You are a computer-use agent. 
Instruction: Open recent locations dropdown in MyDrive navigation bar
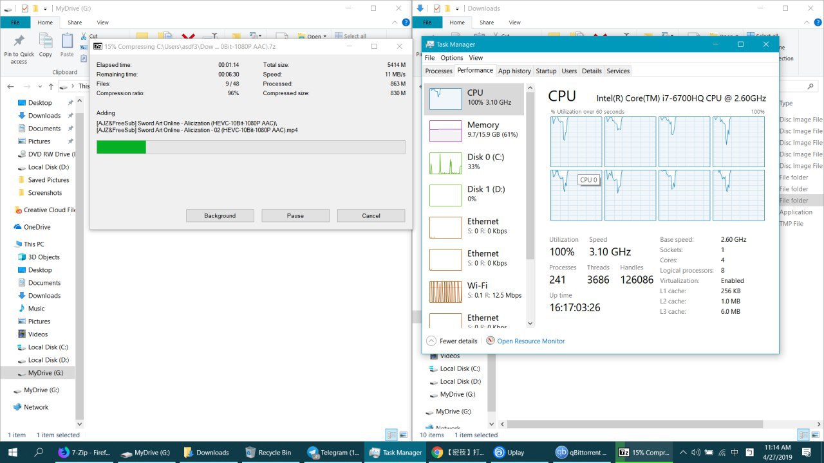[39, 86]
